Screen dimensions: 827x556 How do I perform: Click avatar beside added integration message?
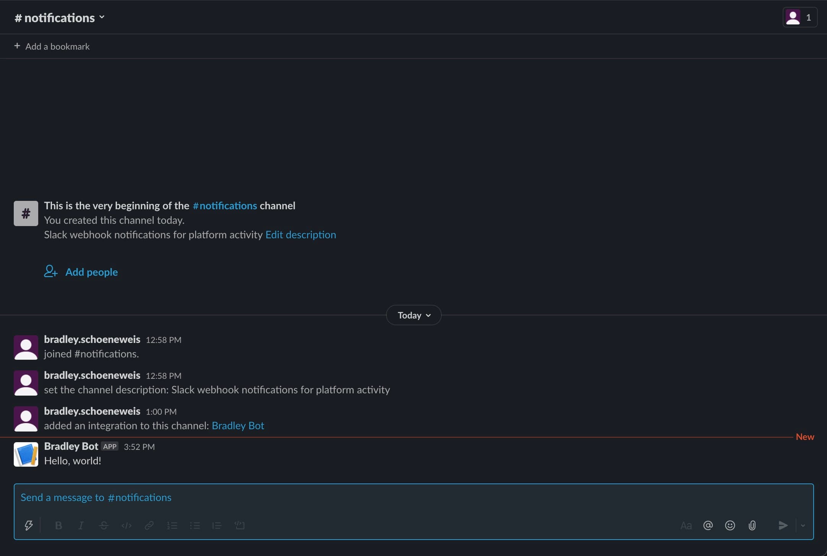[x=26, y=419]
